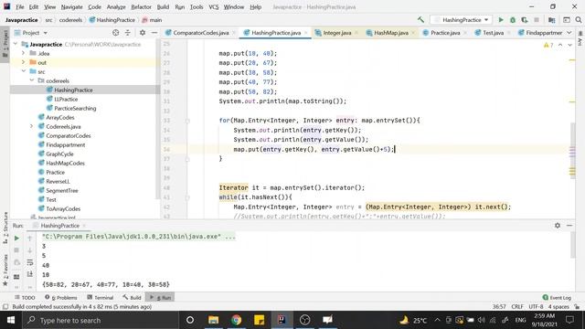585x329 pixels.
Task: Switch to ComparatorCodes.java tab
Action: click(x=201, y=33)
